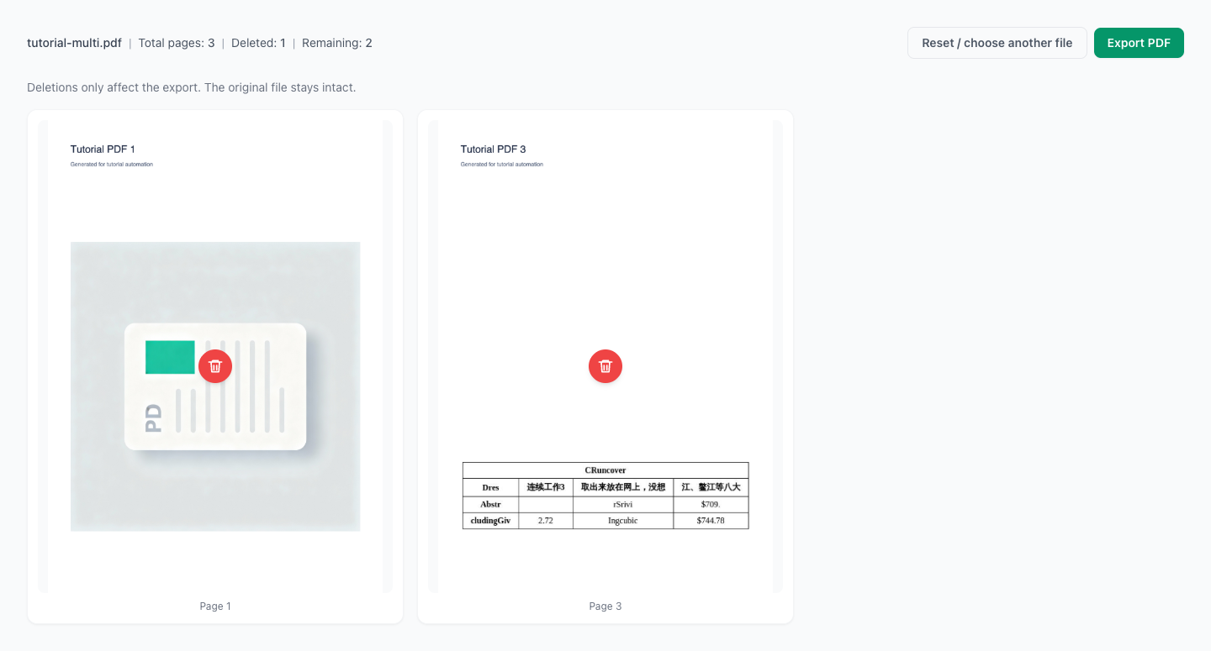Click the gray PD document logo text
Screen dimensions: 1211x651
[153, 417]
